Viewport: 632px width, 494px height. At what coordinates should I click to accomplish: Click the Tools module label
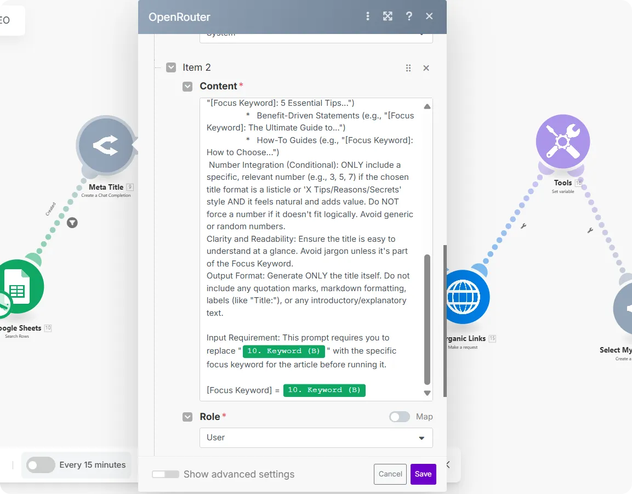point(563,183)
